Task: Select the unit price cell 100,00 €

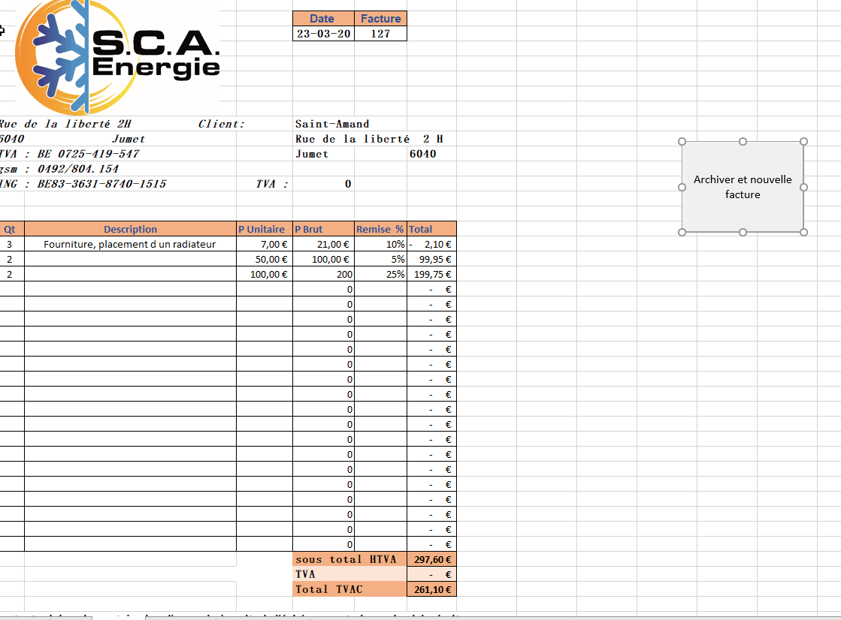Action: coord(265,274)
